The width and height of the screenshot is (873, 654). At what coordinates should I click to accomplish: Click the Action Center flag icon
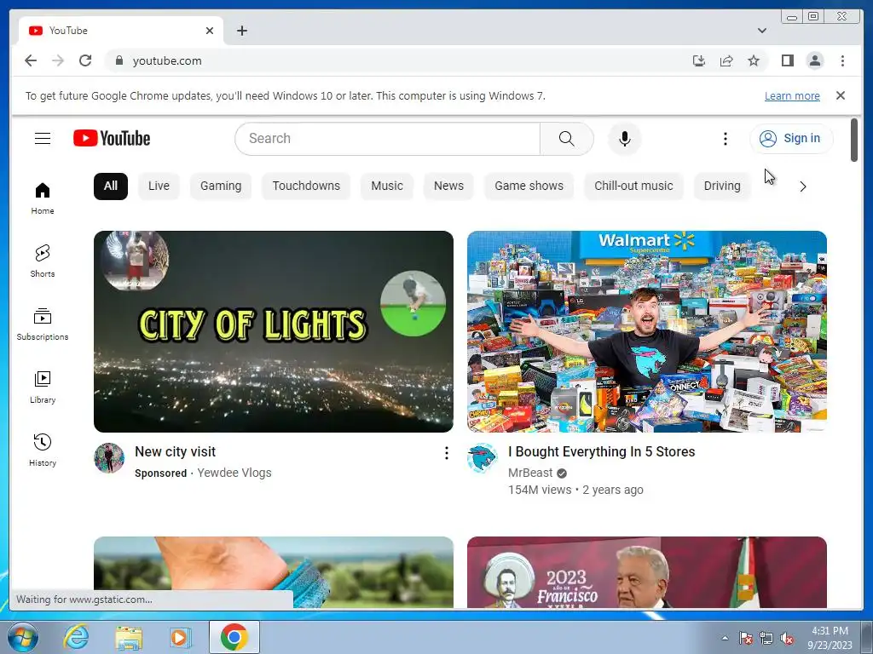(745, 639)
